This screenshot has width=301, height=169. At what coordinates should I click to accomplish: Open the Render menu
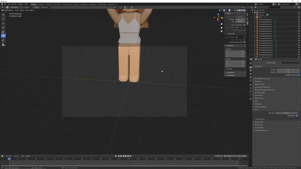coord(14,4)
